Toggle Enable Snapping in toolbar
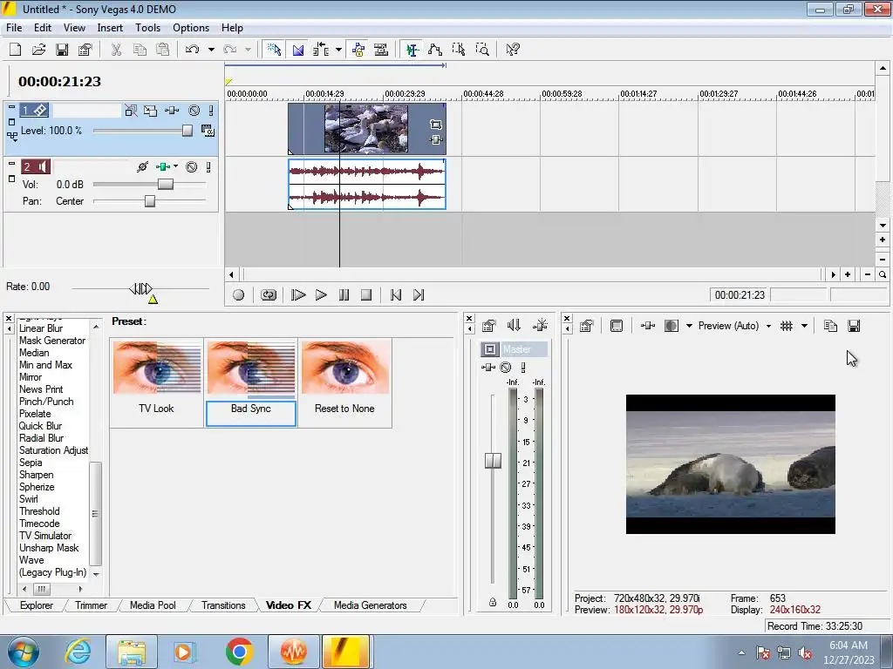The height and width of the screenshot is (669, 893). coord(274,50)
